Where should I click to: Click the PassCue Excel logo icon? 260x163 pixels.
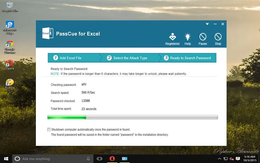click(x=47, y=33)
